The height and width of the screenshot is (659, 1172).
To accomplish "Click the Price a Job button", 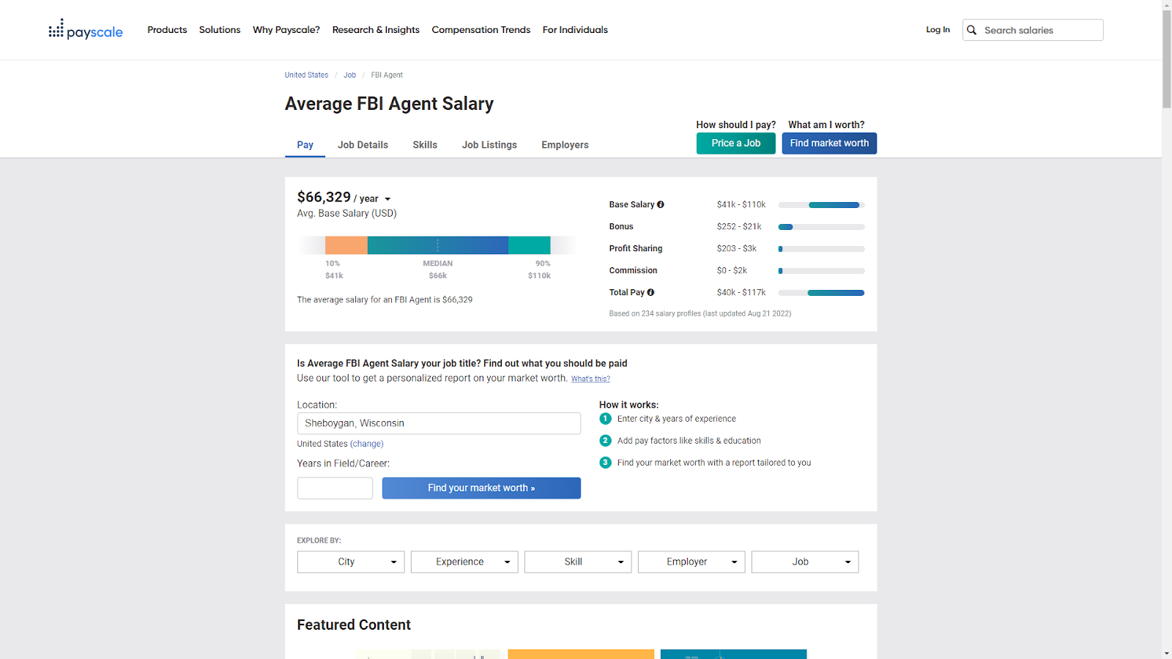I will click(736, 144).
